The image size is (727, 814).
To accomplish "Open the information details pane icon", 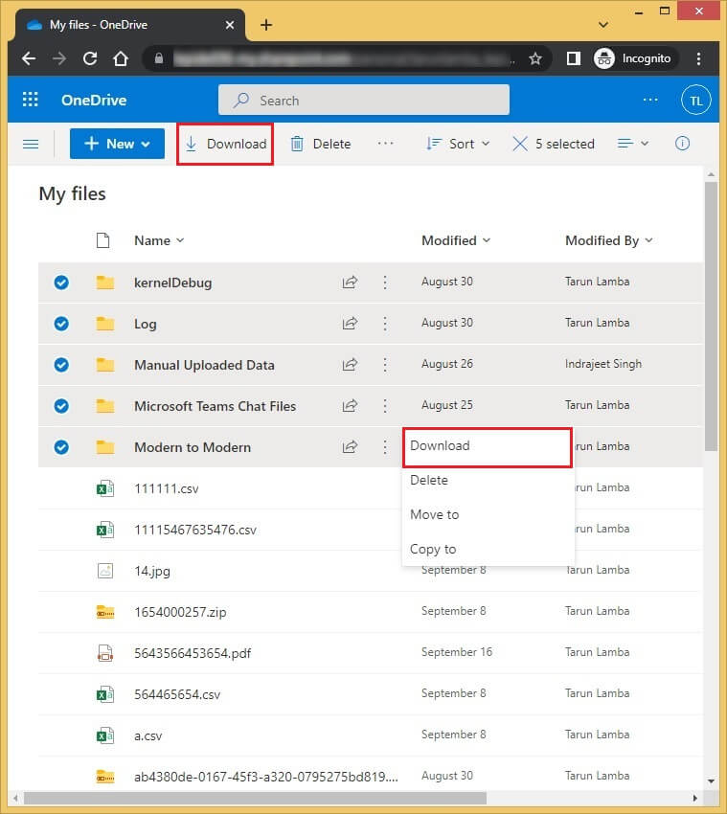I will (682, 144).
